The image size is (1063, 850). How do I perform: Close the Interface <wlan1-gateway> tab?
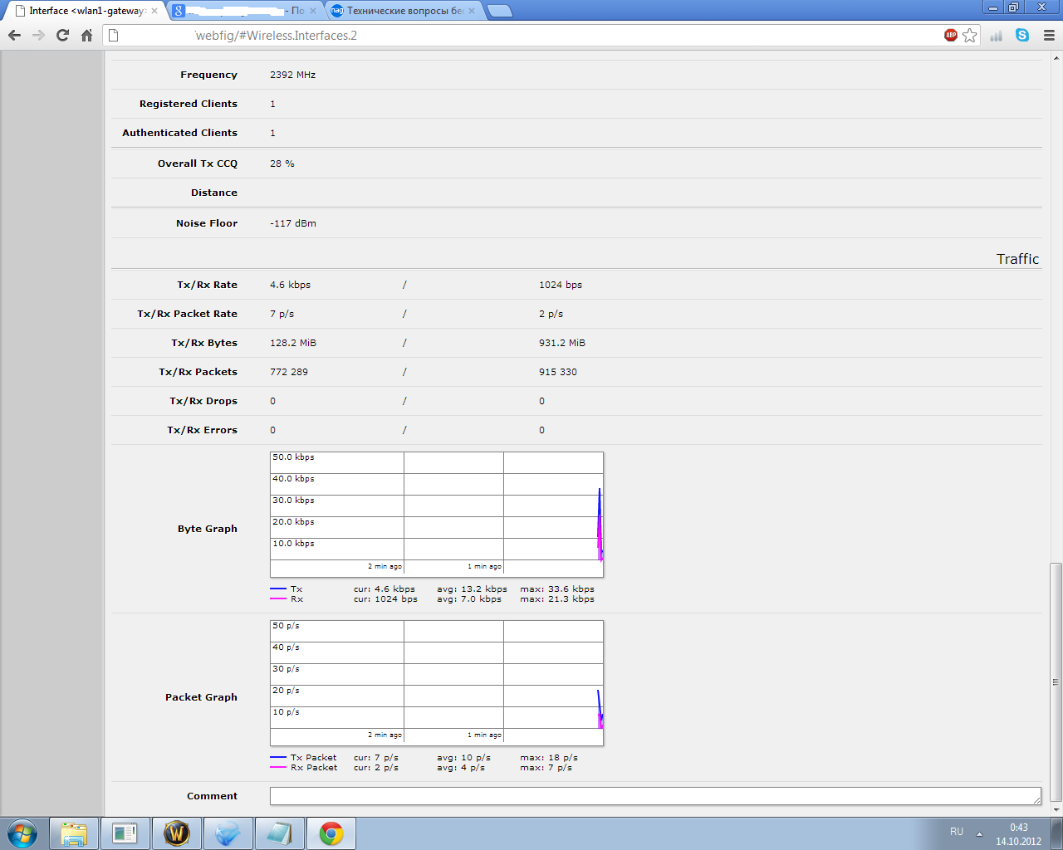[154, 11]
